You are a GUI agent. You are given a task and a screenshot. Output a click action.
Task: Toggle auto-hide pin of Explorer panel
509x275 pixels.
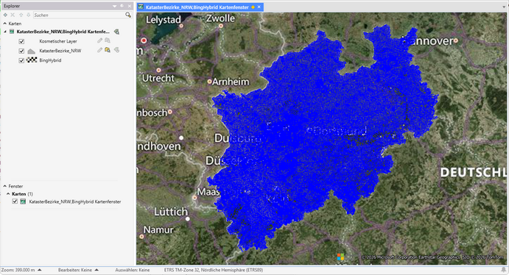pyautogui.click(x=122, y=6)
